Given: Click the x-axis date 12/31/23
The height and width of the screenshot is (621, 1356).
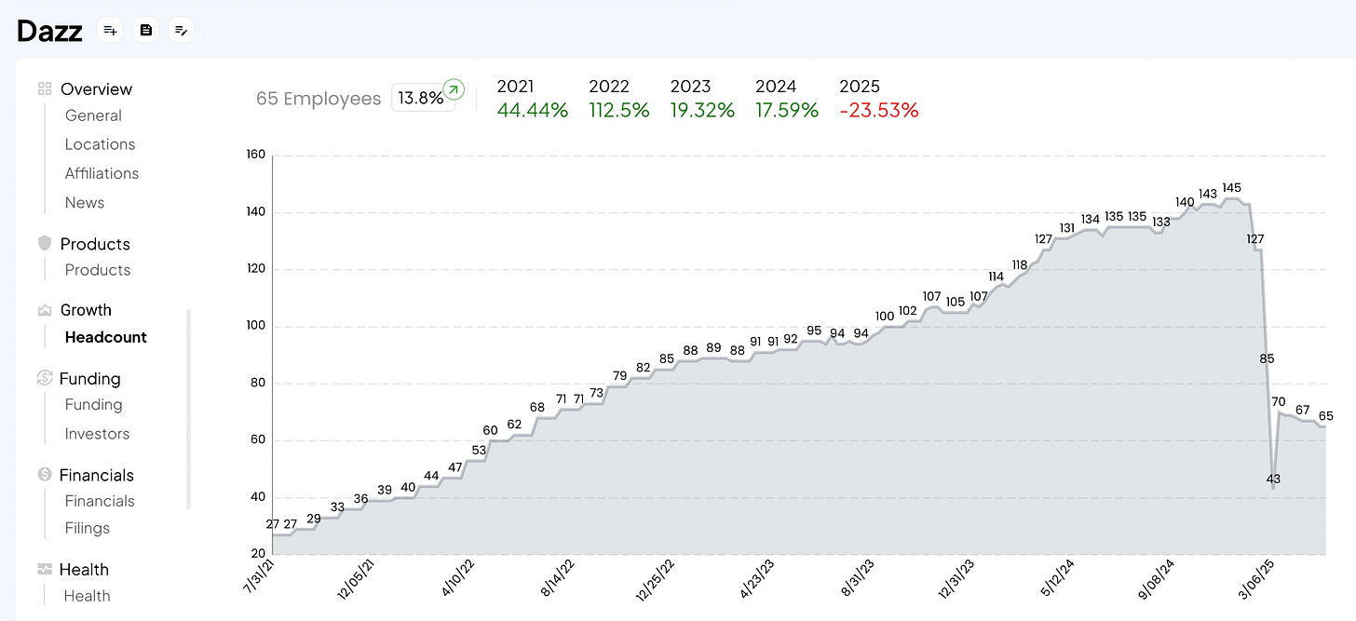Looking at the screenshot, I should 957,579.
